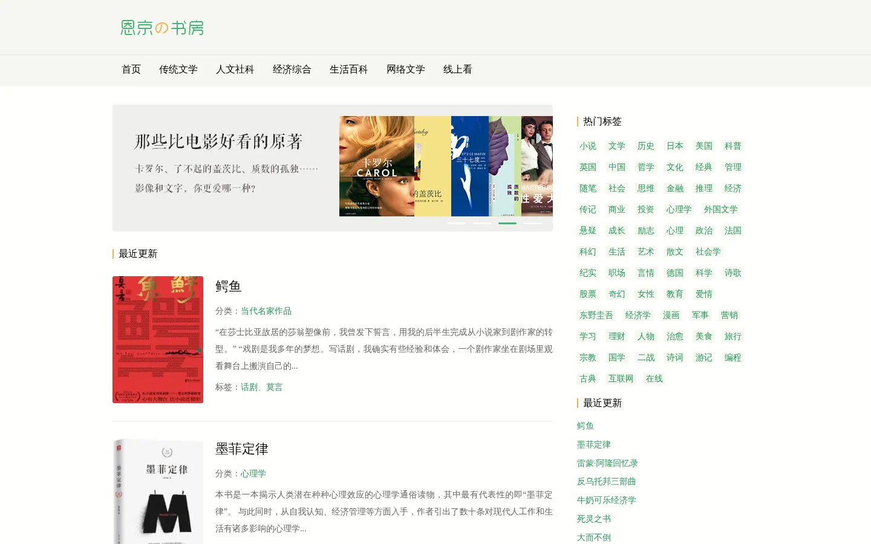Viewport: 871px width, 544px height.
Task: Select the 文学 hot tag
Action: 617,146
